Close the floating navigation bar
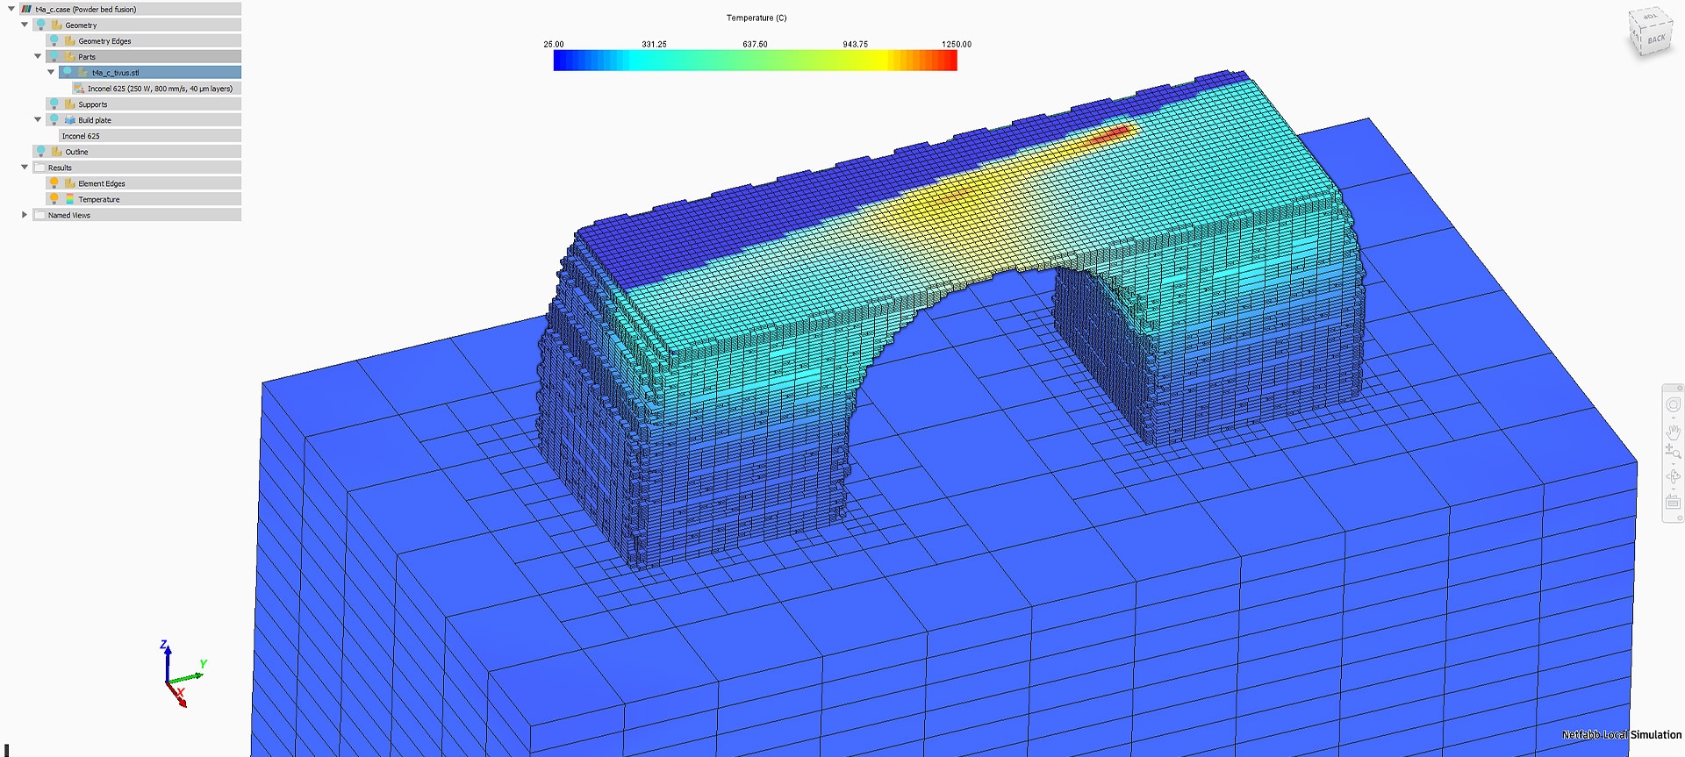This screenshot has height=757, width=1685. (1680, 388)
